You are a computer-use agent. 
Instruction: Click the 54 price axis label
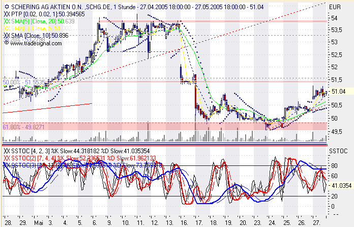tap(334, 18)
